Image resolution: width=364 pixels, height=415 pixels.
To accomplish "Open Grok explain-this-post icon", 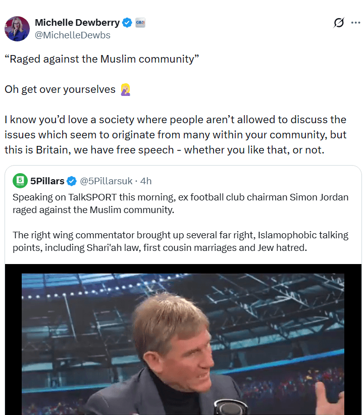I will (x=339, y=23).
